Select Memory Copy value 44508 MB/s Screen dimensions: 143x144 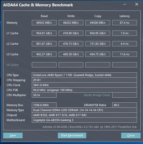[98, 23]
